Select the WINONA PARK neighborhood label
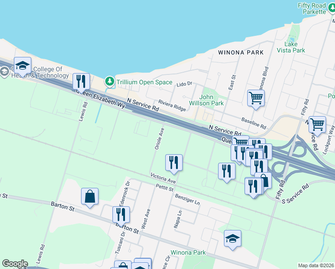Image resolution: width=335 pixels, height=269 pixels. [241, 52]
